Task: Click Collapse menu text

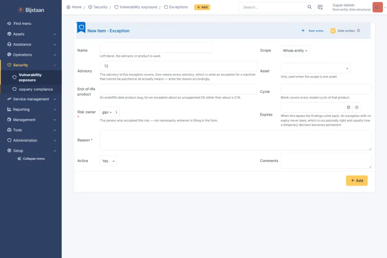Action: tap(34, 159)
